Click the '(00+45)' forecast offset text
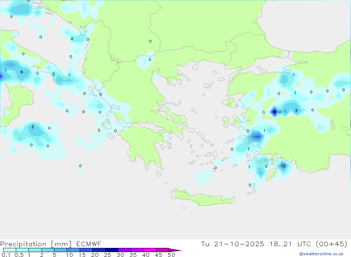Viewport: 351px width, 257px height. tap(332, 244)
